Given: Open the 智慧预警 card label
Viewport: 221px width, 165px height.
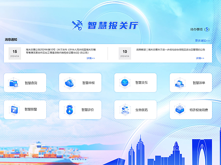Looking at the screenshot, I should [x=31, y=109].
